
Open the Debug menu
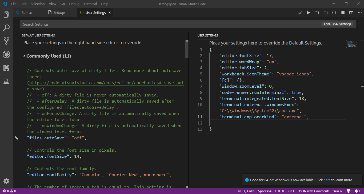pos(74,4)
